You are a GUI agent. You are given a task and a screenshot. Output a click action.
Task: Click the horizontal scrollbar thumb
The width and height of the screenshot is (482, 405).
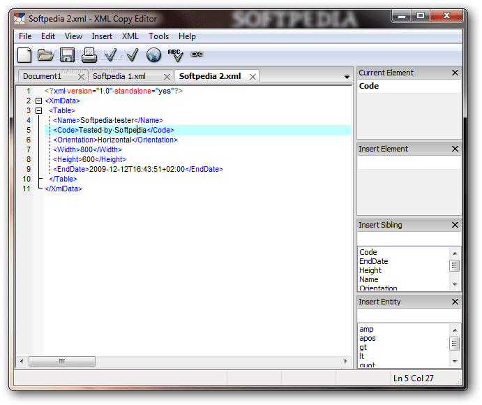click(62, 361)
